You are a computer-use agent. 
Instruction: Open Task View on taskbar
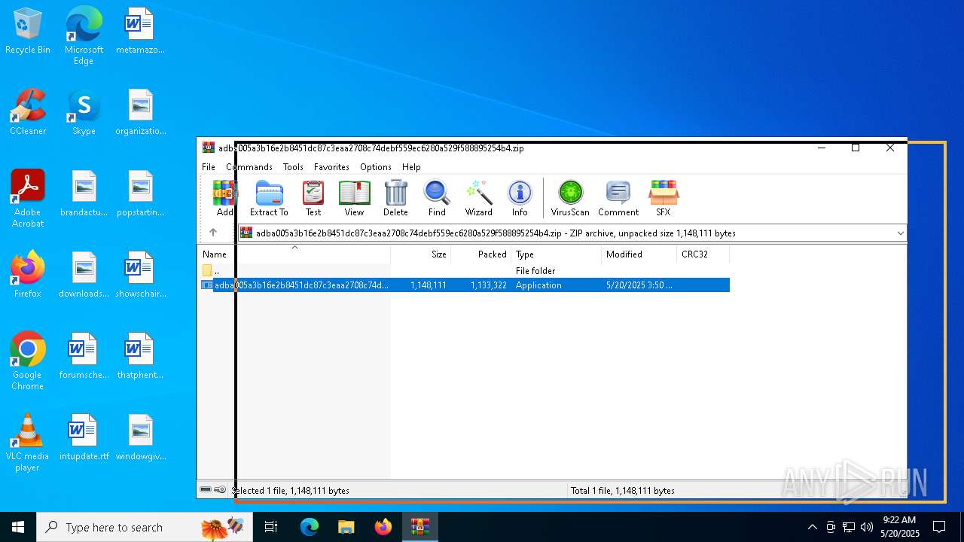click(x=271, y=527)
